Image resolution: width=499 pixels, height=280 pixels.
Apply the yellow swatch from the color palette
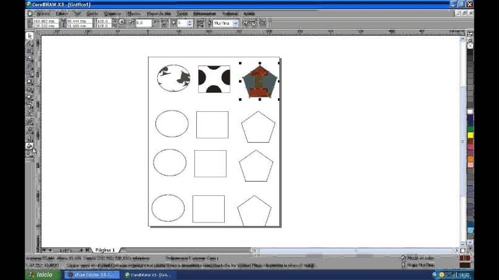(x=470, y=135)
